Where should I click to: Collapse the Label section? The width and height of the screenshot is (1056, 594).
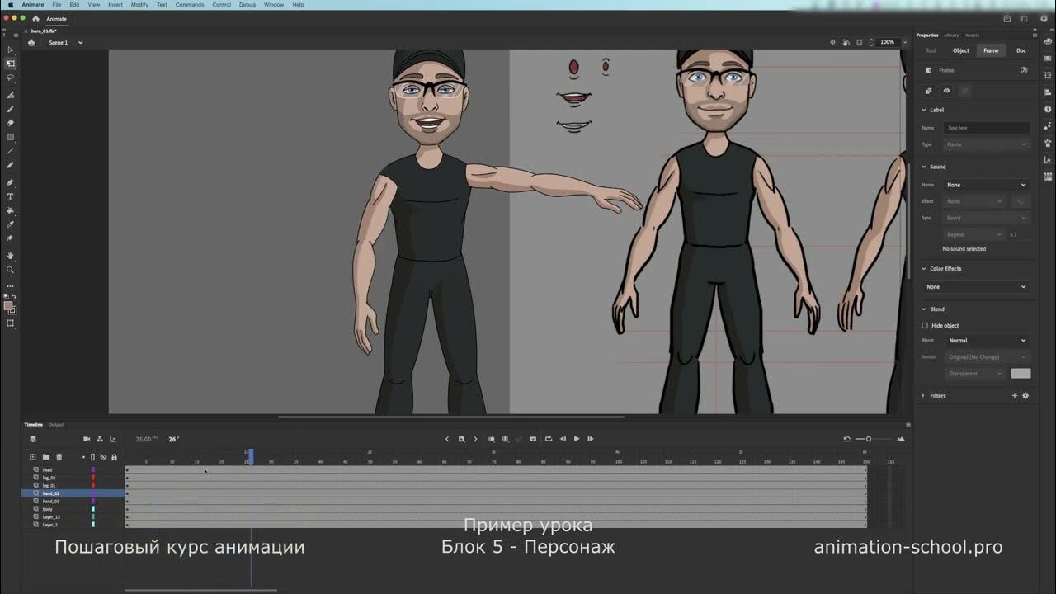(924, 110)
